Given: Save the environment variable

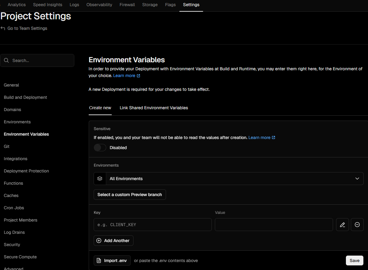Looking at the screenshot, I should [354, 260].
